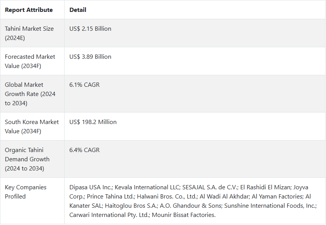This screenshot has width=326, height=225.
Task: Select the "Global Market Growth Rate" cell
Action: [29, 94]
